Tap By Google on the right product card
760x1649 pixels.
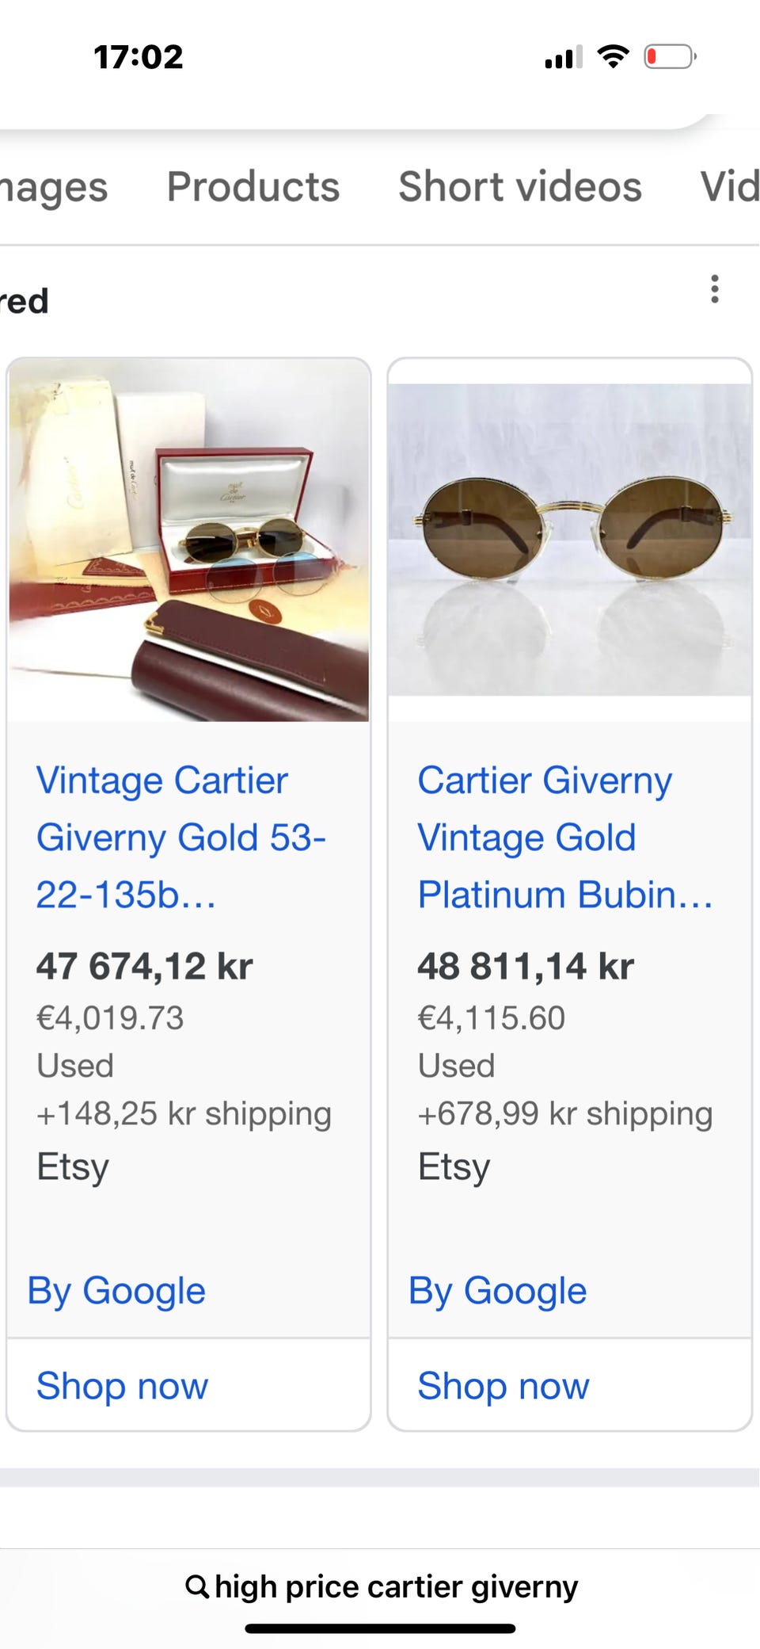[497, 1291]
